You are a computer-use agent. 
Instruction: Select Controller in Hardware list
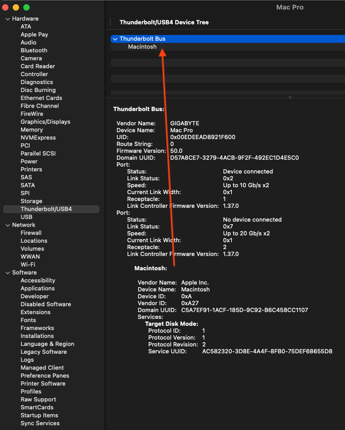pos(34,75)
